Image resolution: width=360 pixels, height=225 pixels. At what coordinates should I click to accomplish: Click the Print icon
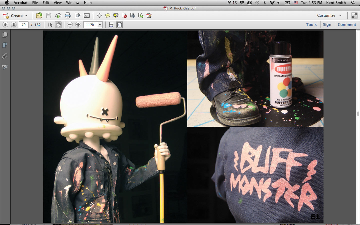pos(68,15)
